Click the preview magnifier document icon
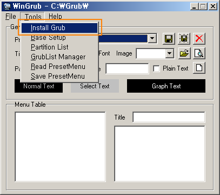This screenshot has width=220, height=195. click(199, 53)
